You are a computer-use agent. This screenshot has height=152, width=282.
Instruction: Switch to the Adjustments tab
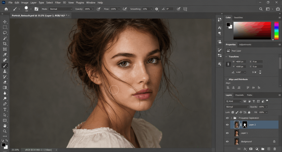pyautogui.click(x=245, y=44)
